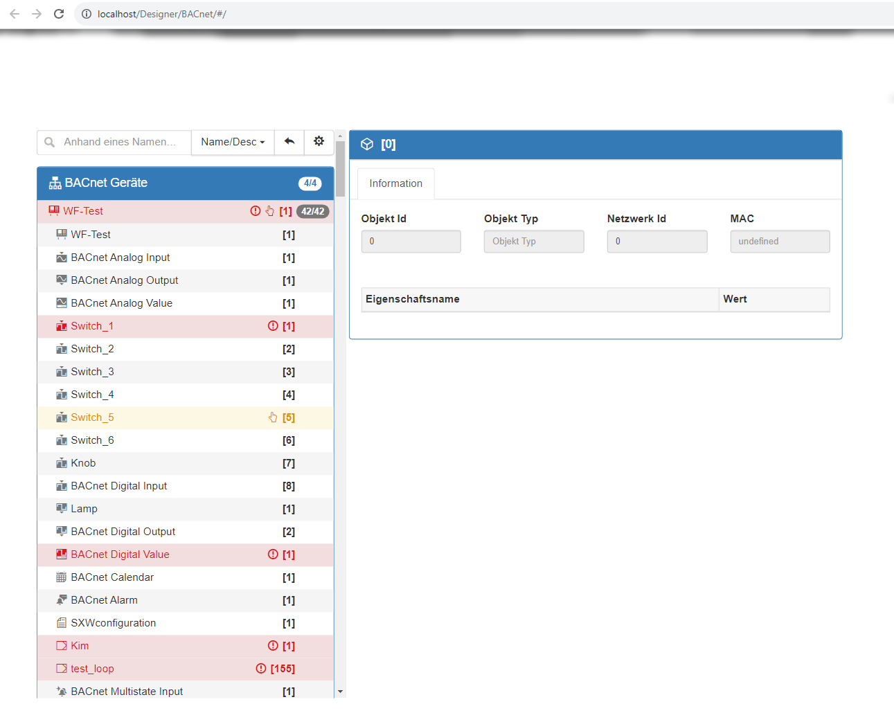This screenshot has width=894, height=722.
Task: Select BACnet Digital Input row
Action: [186, 486]
